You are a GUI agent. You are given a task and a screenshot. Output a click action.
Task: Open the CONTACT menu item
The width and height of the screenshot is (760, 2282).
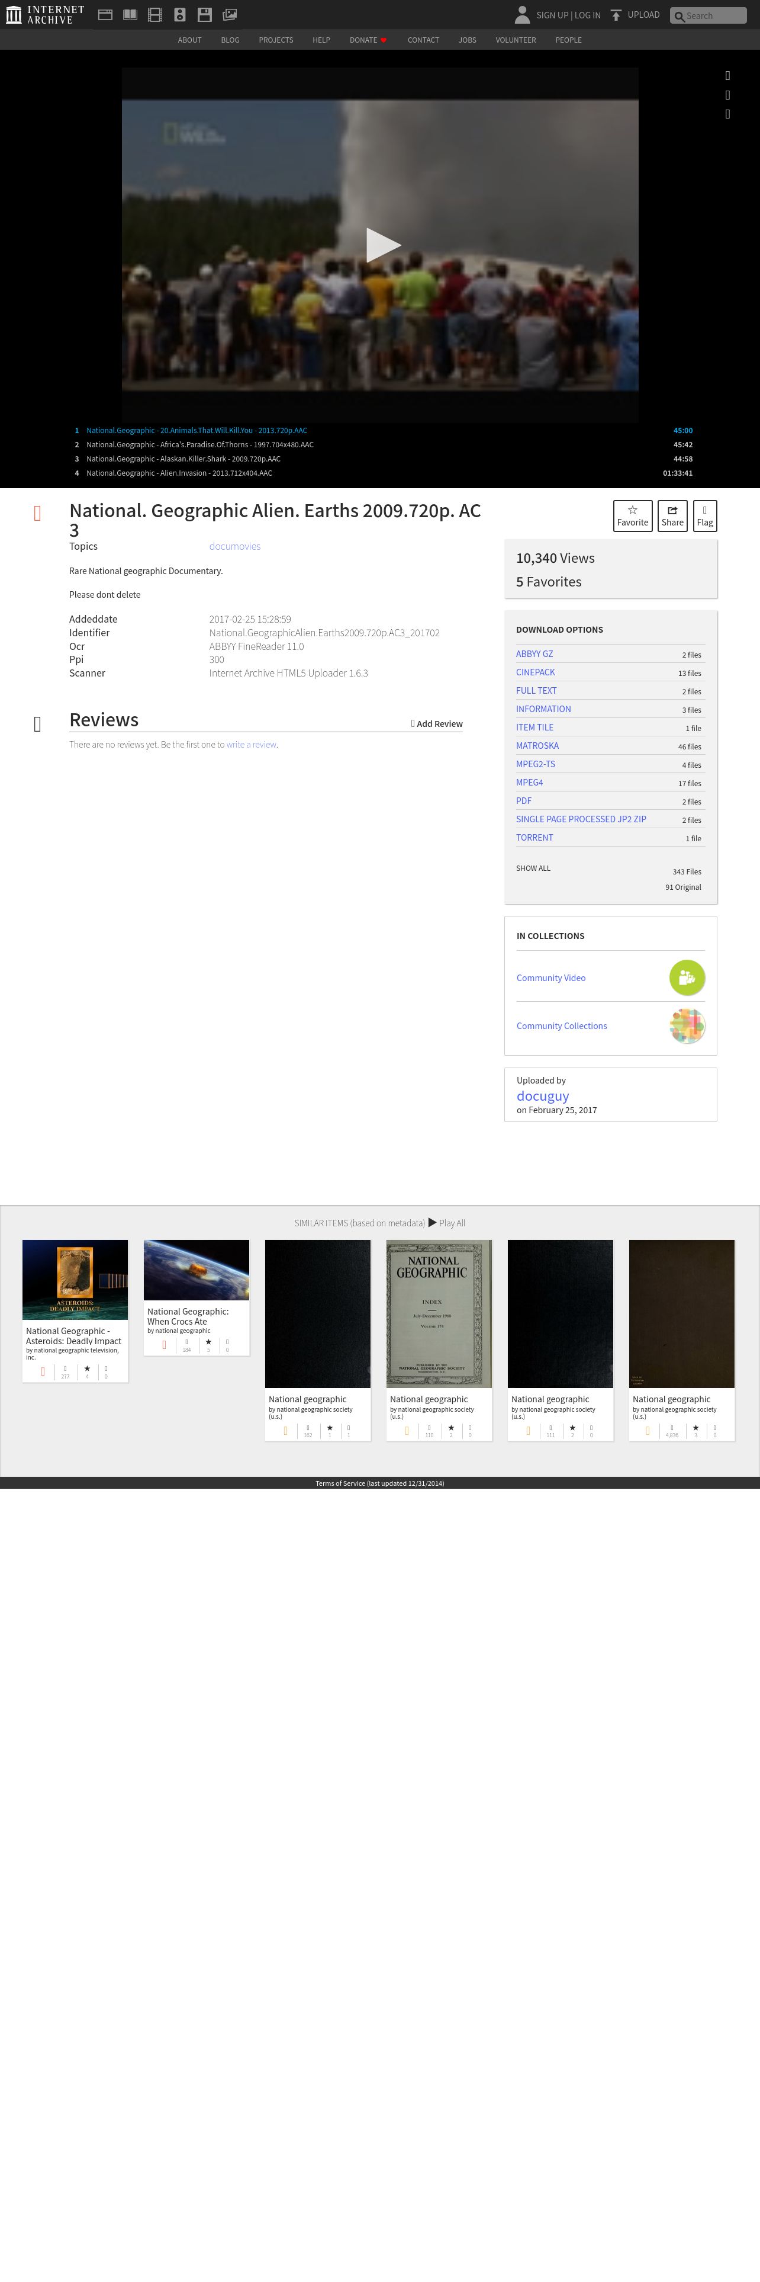(x=423, y=40)
